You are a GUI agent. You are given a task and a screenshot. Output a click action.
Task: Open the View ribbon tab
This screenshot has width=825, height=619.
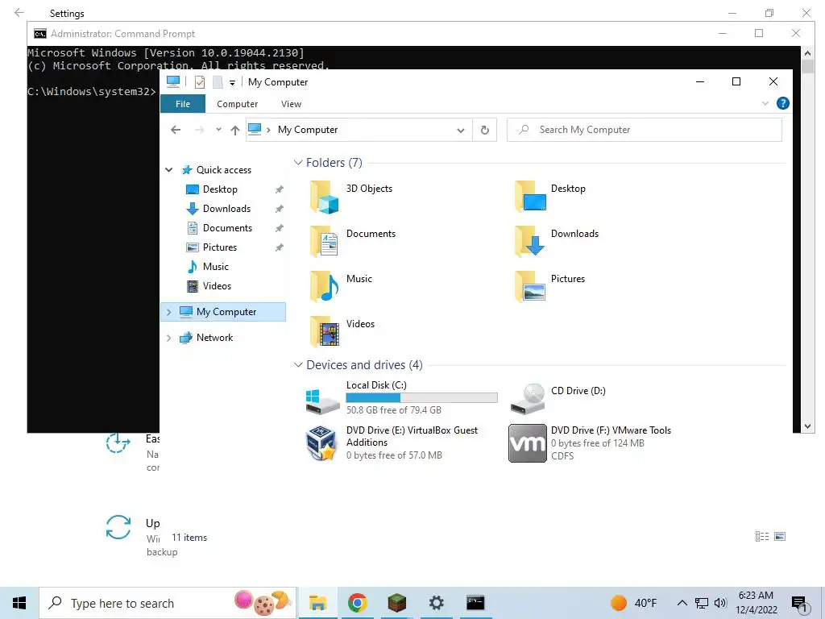[291, 104]
